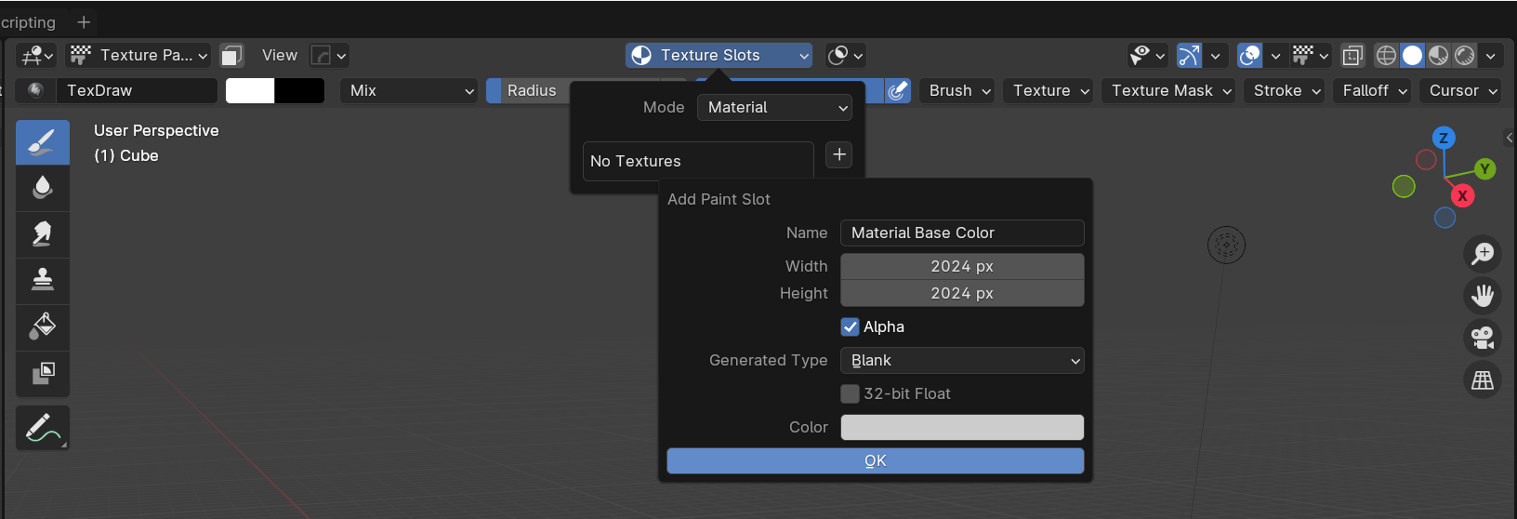Pick the black secondary brush color

tap(299, 90)
